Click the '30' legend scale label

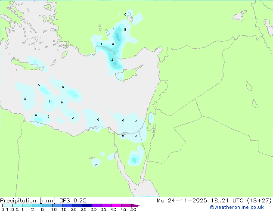point(93,209)
